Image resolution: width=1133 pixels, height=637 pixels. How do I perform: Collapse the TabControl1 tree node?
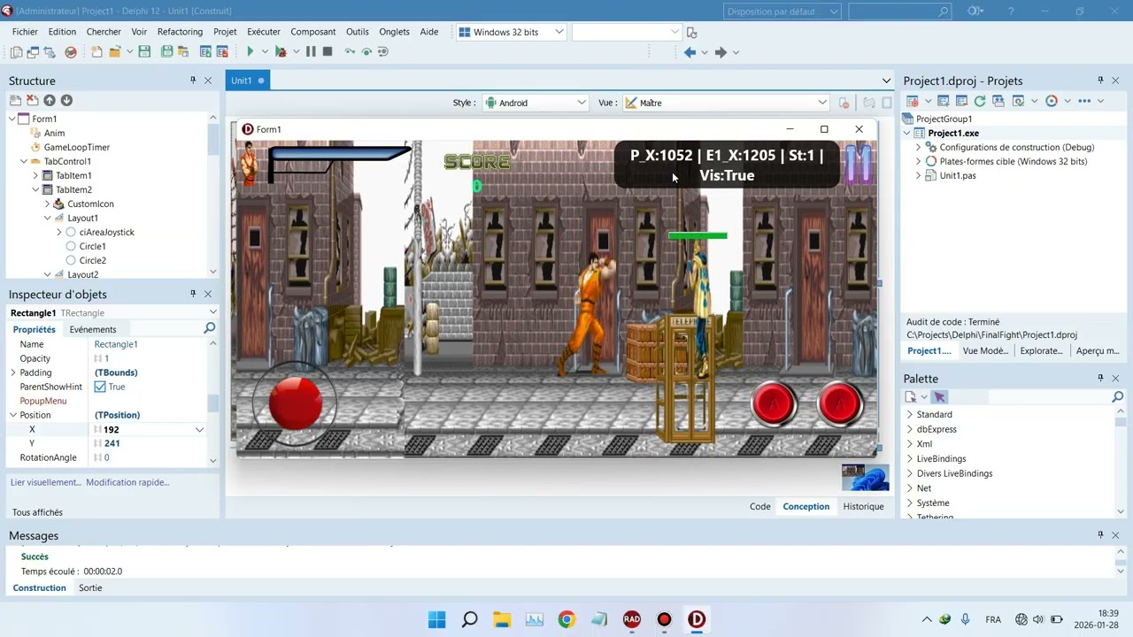pos(24,161)
